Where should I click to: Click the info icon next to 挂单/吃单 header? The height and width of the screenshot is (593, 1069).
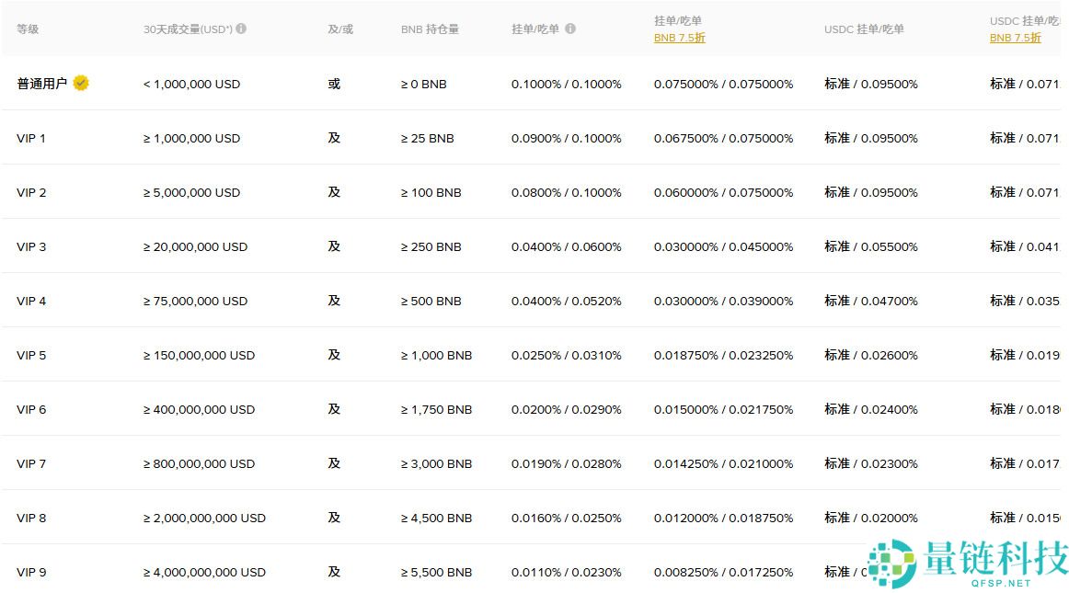tap(571, 28)
